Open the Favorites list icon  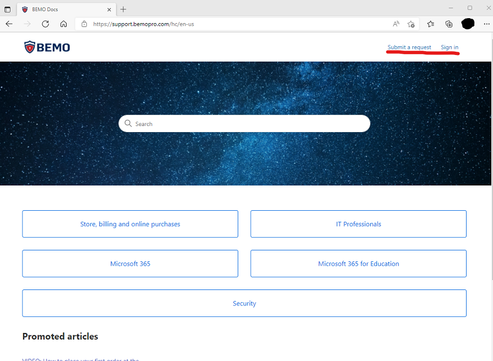click(x=431, y=24)
